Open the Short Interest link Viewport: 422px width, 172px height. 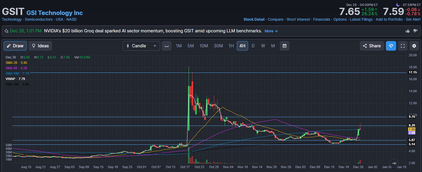[298, 19]
